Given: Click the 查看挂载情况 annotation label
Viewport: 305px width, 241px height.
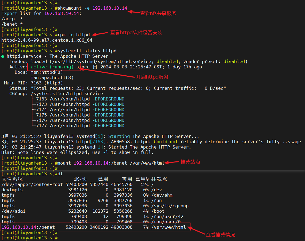Looking at the screenshot, I should point(220,235).
